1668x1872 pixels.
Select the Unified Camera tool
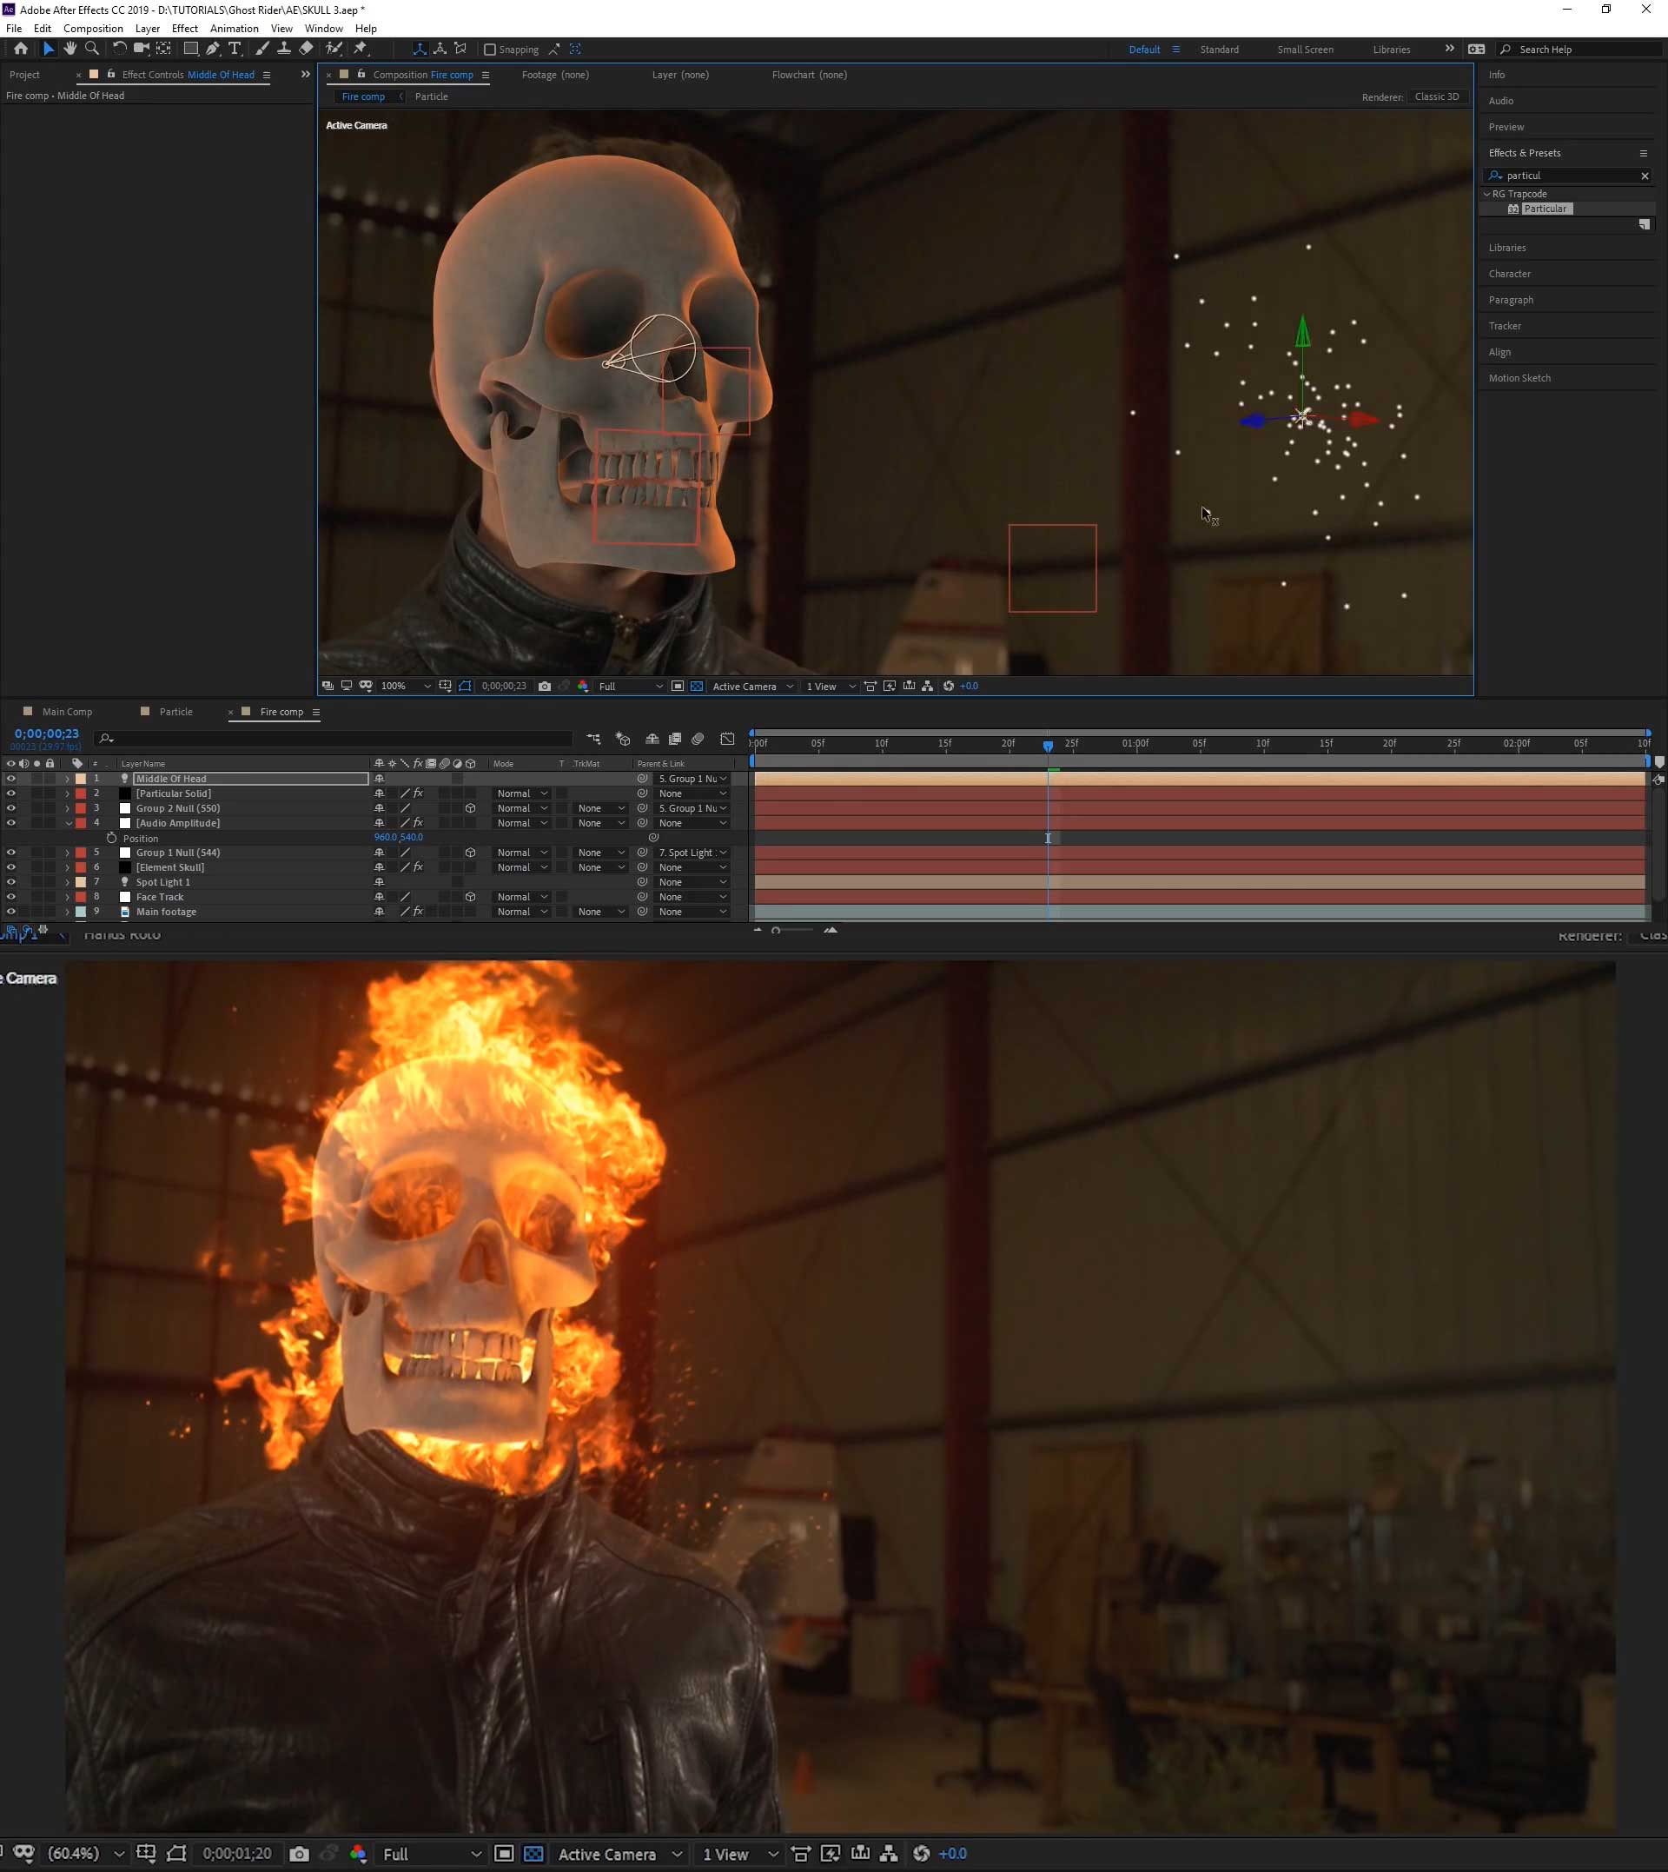[x=141, y=49]
